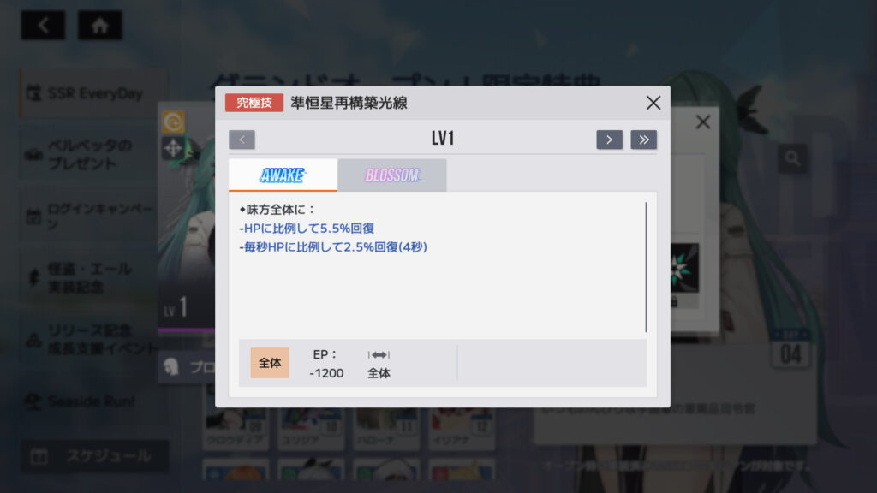Go back using the top-left arrow button
Viewport: 877px width, 493px height.
point(43,25)
